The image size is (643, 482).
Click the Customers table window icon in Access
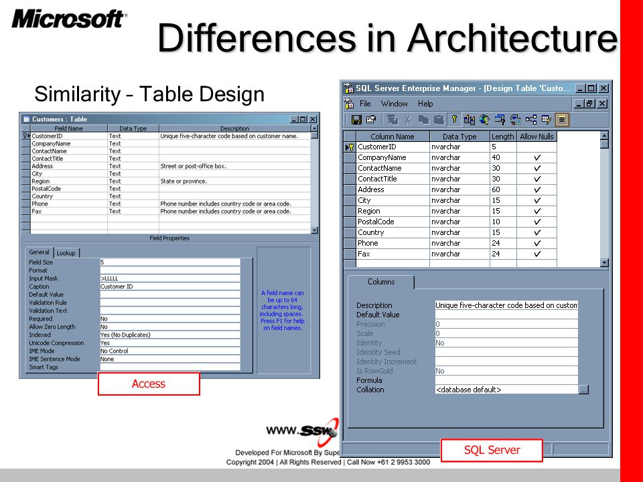(x=26, y=119)
